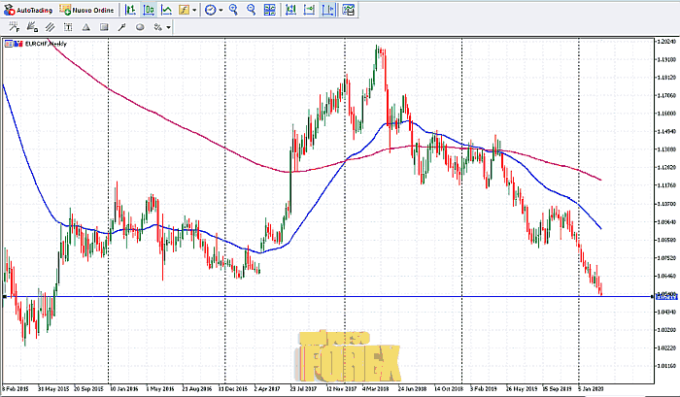
Task: Toggle the AutoTrading button
Action: 26,10
